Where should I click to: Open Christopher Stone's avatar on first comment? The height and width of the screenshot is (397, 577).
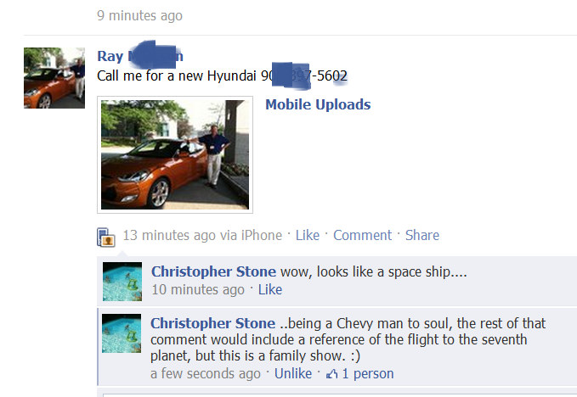pos(122,282)
